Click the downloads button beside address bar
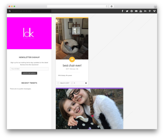The height and width of the screenshot is (139, 164). pos(112,6)
